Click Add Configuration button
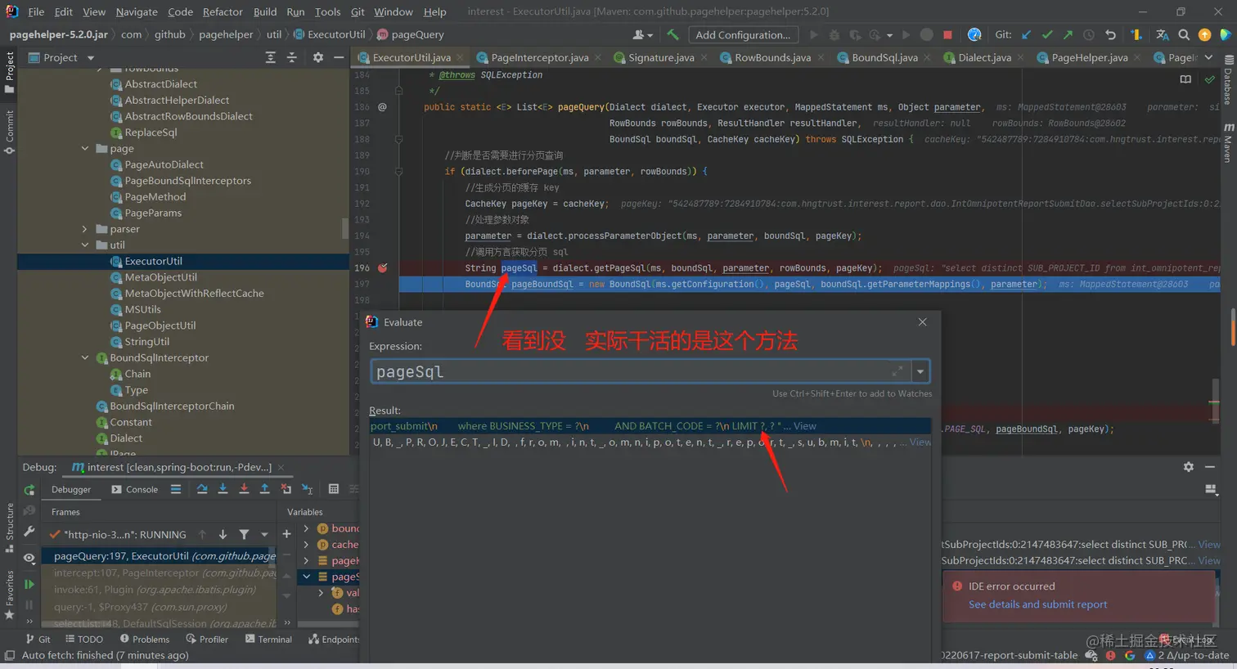This screenshot has width=1237, height=669. click(743, 34)
